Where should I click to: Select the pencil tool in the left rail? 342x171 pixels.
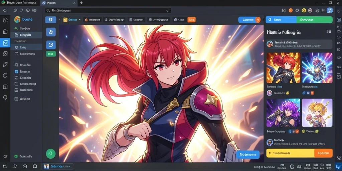click(5, 64)
